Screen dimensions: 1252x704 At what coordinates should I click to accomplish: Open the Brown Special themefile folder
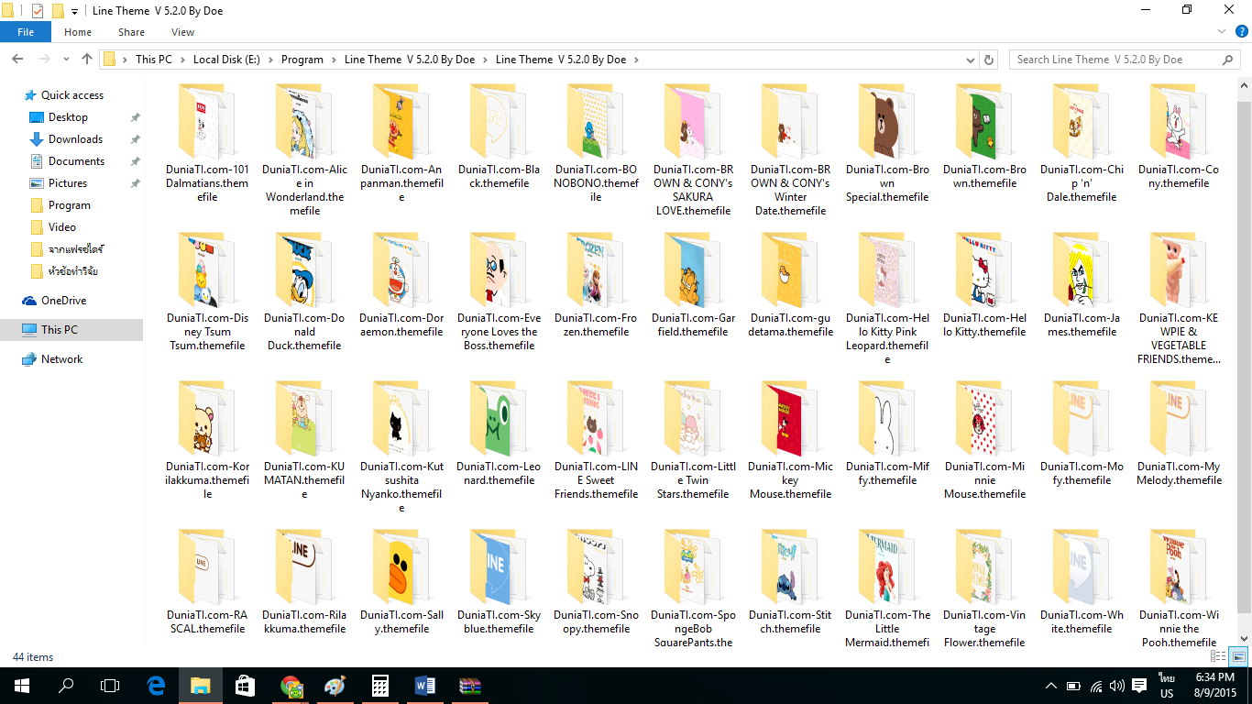click(x=888, y=143)
